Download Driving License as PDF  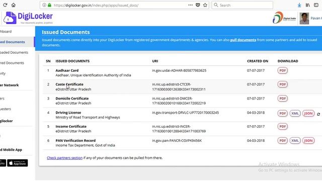pyautogui.click(x=282, y=113)
